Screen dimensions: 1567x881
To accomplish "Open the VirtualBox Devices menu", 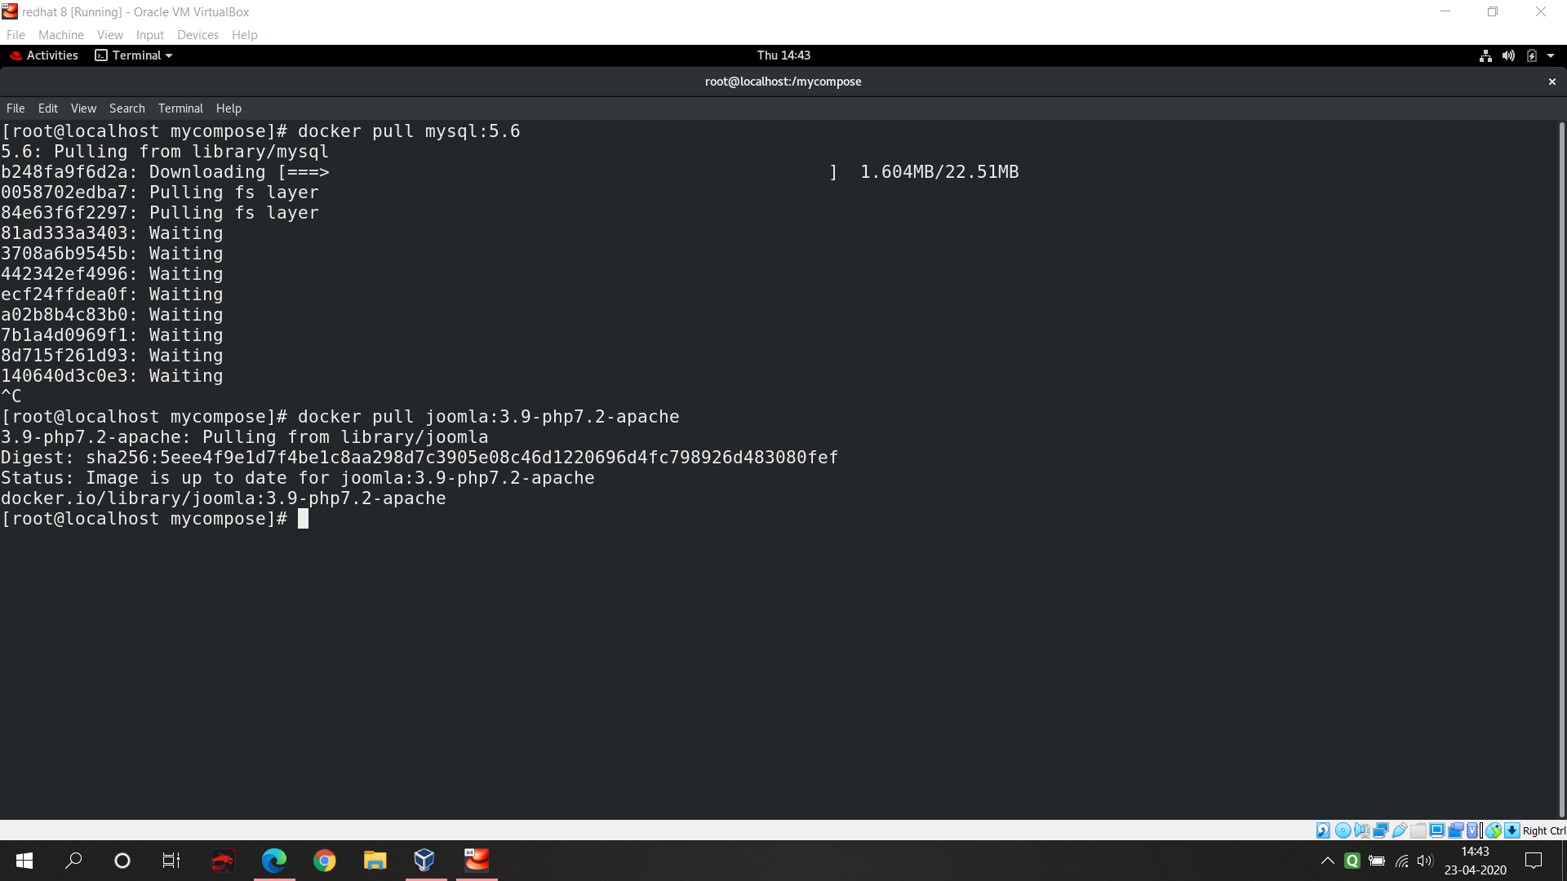I will [198, 35].
